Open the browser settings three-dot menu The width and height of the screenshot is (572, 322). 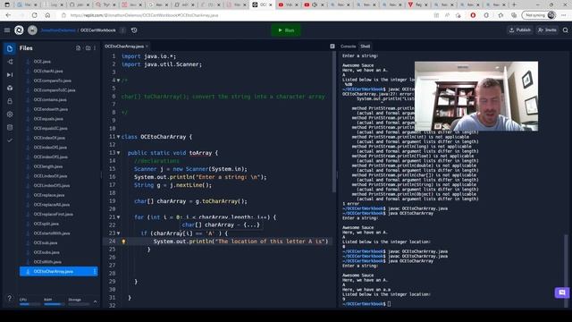pyautogui.click(x=564, y=15)
